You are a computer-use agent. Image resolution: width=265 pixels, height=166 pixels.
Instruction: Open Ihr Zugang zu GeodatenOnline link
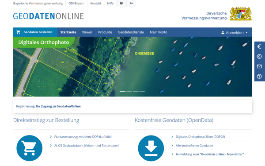58,106
